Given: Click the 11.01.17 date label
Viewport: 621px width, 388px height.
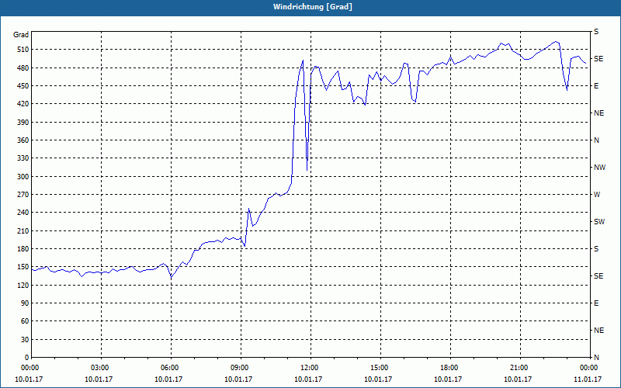Looking at the screenshot, I should pyautogui.click(x=588, y=379).
